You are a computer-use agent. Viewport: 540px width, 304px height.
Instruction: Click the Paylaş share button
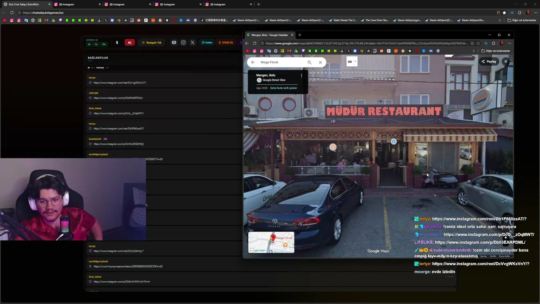coord(489,62)
